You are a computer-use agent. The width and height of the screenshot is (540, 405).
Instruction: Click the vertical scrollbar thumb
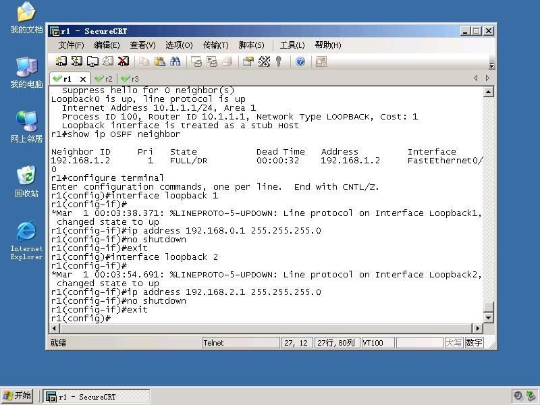[x=488, y=307]
